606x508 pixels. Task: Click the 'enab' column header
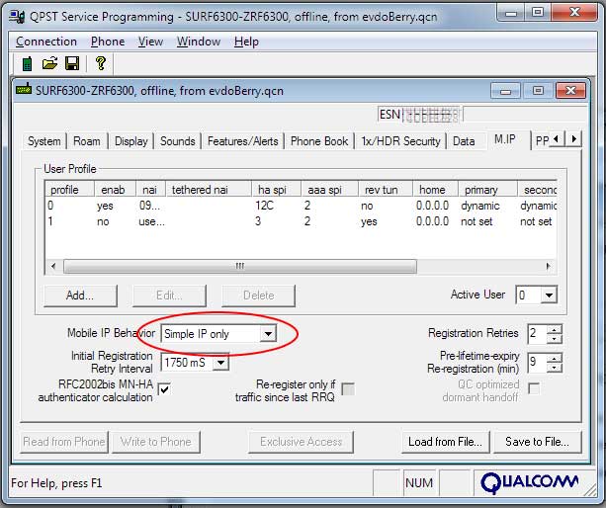click(x=116, y=190)
